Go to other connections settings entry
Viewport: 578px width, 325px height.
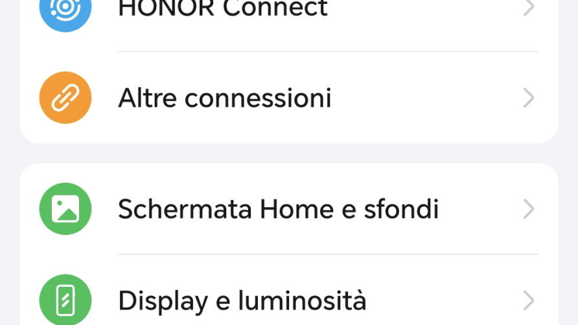tap(224, 98)
